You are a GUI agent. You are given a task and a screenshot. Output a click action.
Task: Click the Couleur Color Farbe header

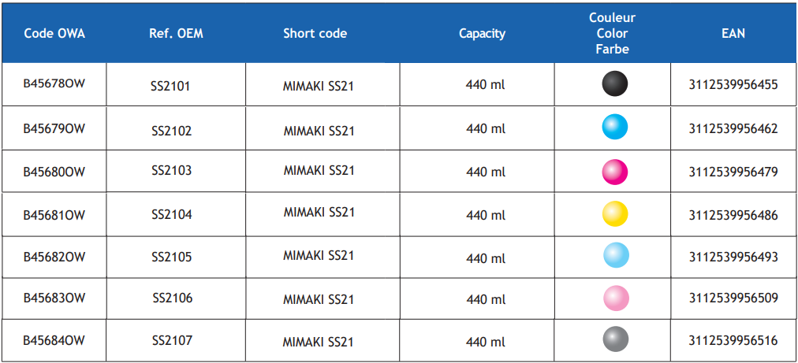pyautogui.click(x=612, y=34)
